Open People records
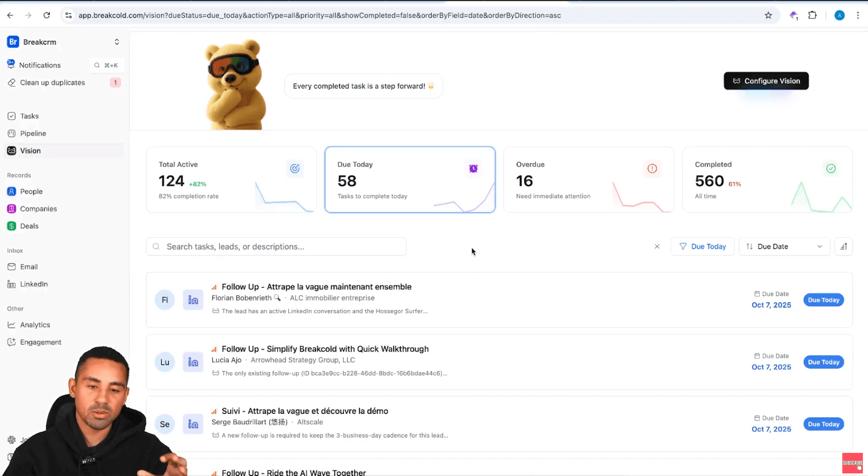Viewport: 868px width, 476px height. [x=31, y=192]
